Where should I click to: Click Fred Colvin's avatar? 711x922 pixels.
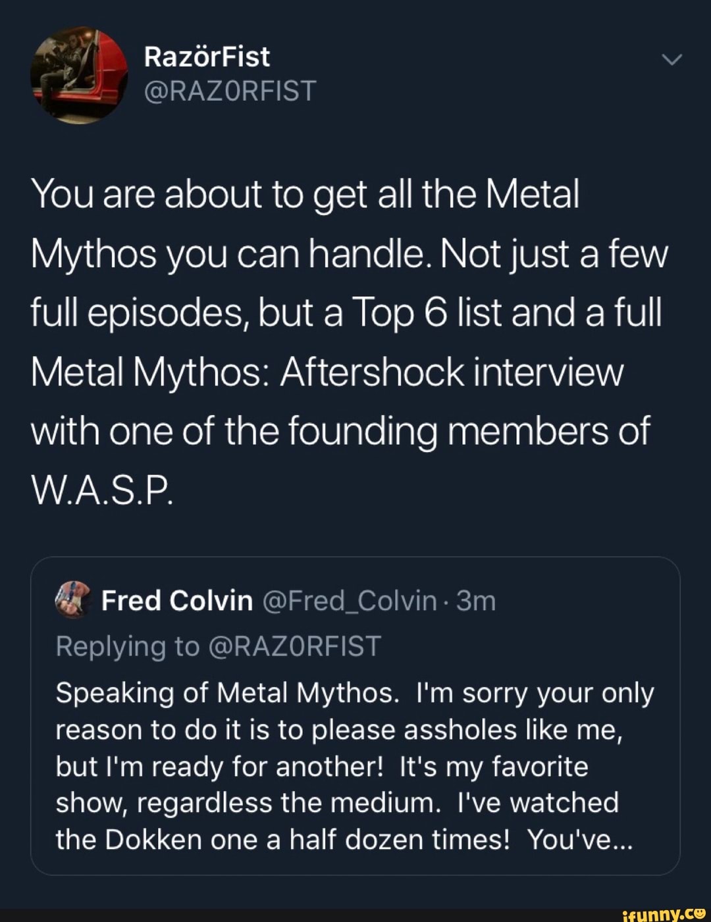pyautogui.click(x=74, y=600)
